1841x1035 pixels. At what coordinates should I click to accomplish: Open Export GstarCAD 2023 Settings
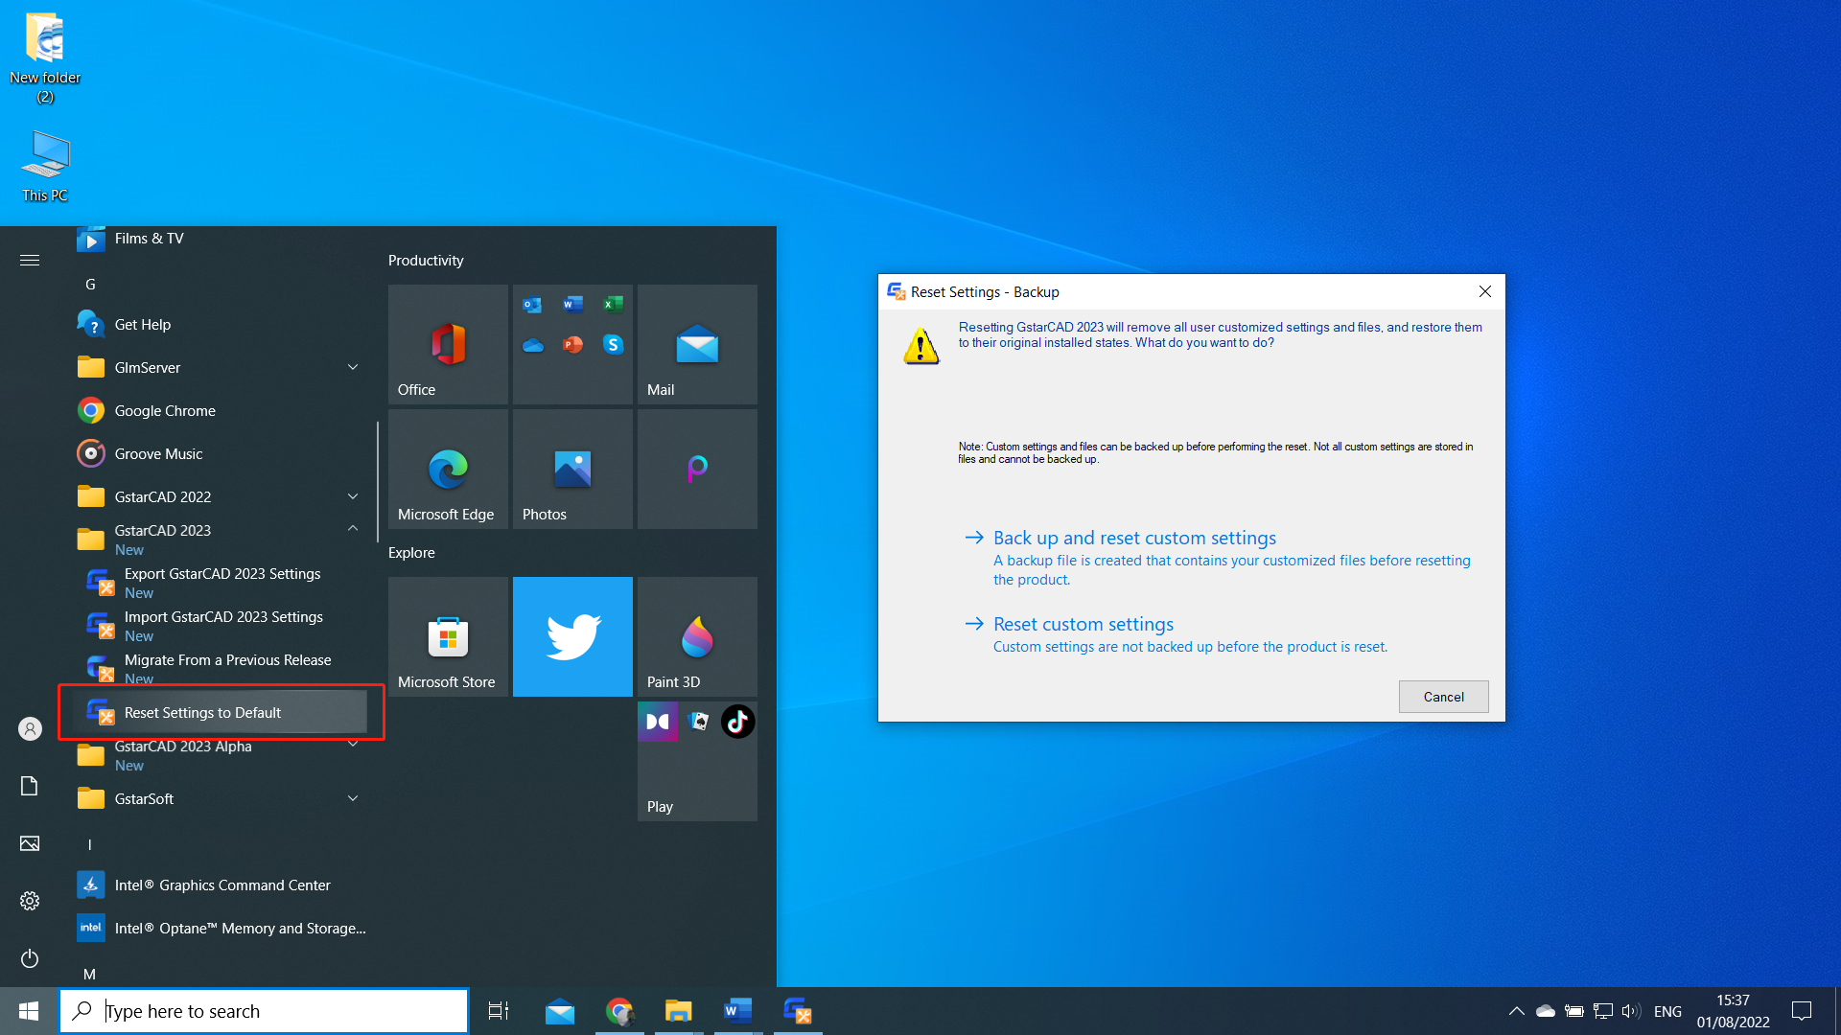coord(222,574)
